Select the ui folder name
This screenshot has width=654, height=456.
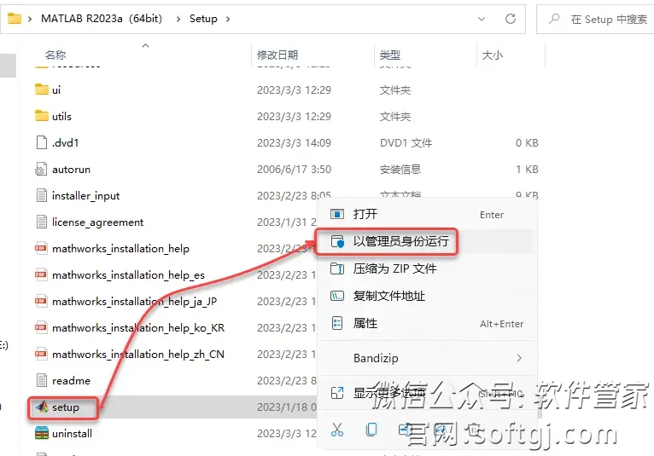click(x=56, y=90)
